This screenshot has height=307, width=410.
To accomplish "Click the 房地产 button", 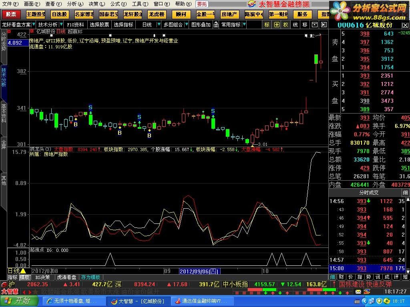I will [229, 14].
